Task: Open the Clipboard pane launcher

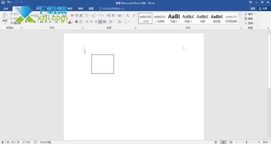Action: coord(21,28)
